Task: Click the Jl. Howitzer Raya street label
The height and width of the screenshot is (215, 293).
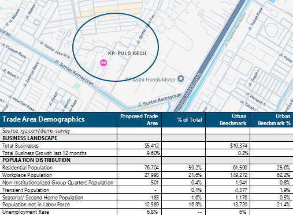Action: tap(21, 103)
